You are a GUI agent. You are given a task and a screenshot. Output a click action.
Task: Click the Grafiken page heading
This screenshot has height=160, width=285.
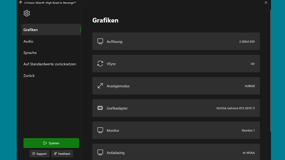pos(105,20)
